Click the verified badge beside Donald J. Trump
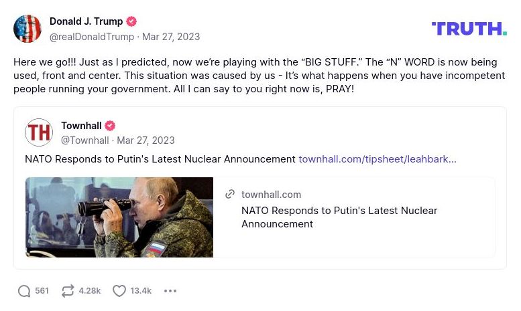521x311 pixels. [x=132, y=21]
